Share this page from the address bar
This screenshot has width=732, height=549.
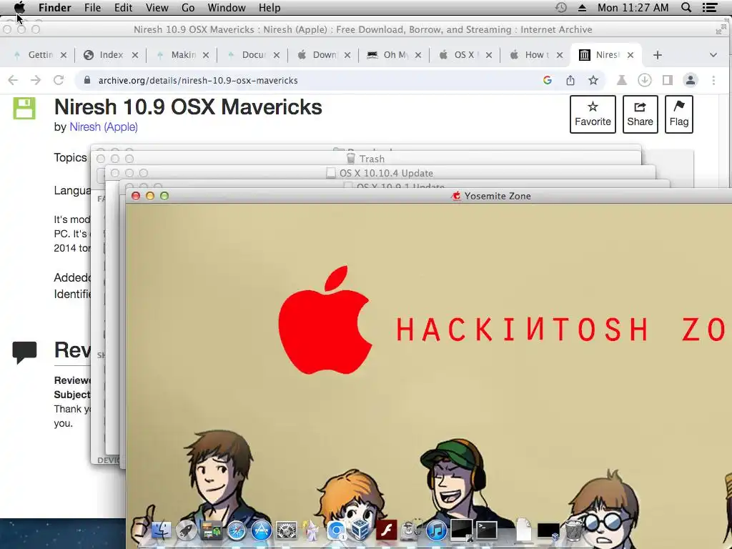click(570, 80)
